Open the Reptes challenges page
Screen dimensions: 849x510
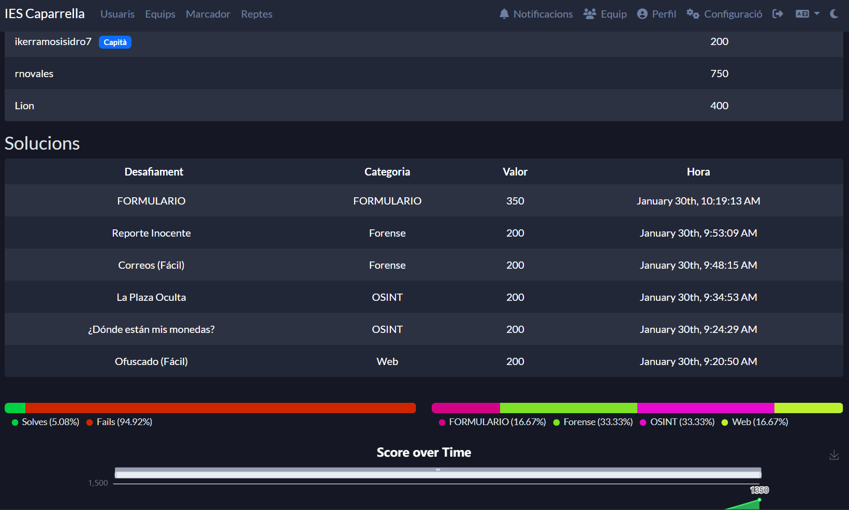pyautogui.click(x=256, y=14)
